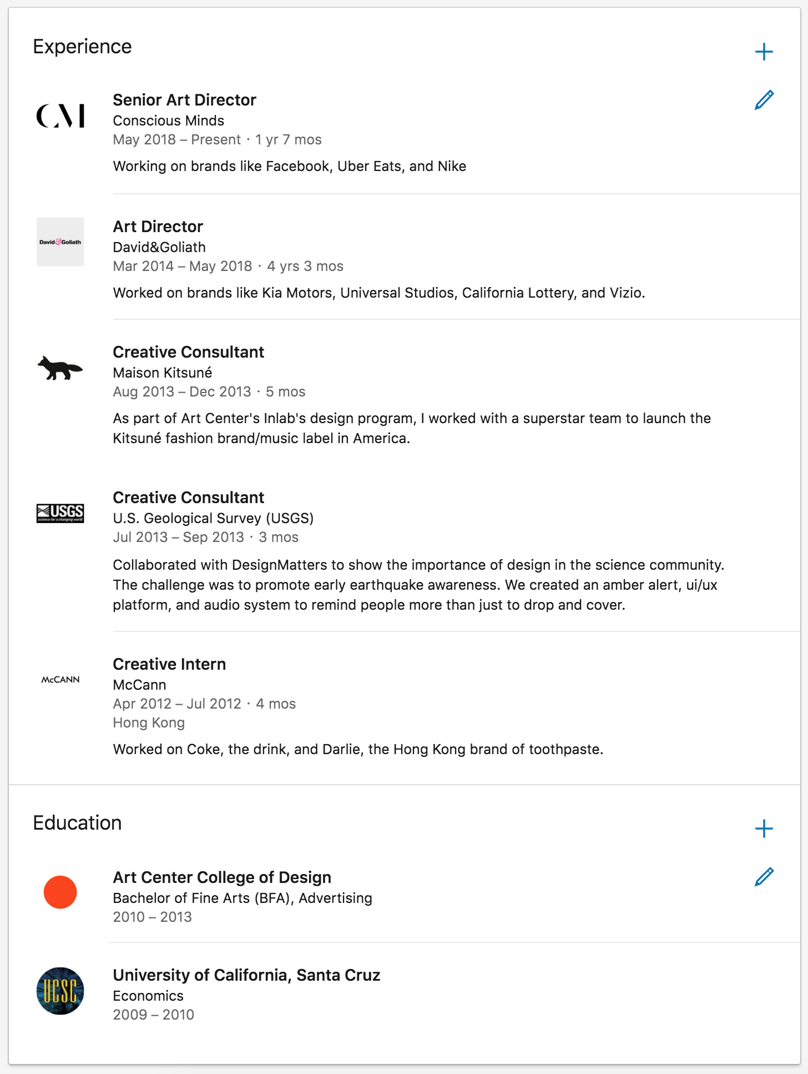Screen dimensions: 808x1074
Task: Open the U.S. Geological Survey (USGS) company name
Action: tap(213, 518)
